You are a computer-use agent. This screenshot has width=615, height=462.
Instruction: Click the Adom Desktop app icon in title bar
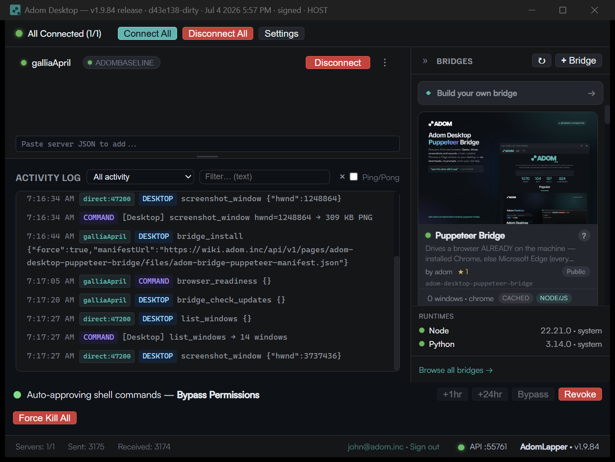15,10
